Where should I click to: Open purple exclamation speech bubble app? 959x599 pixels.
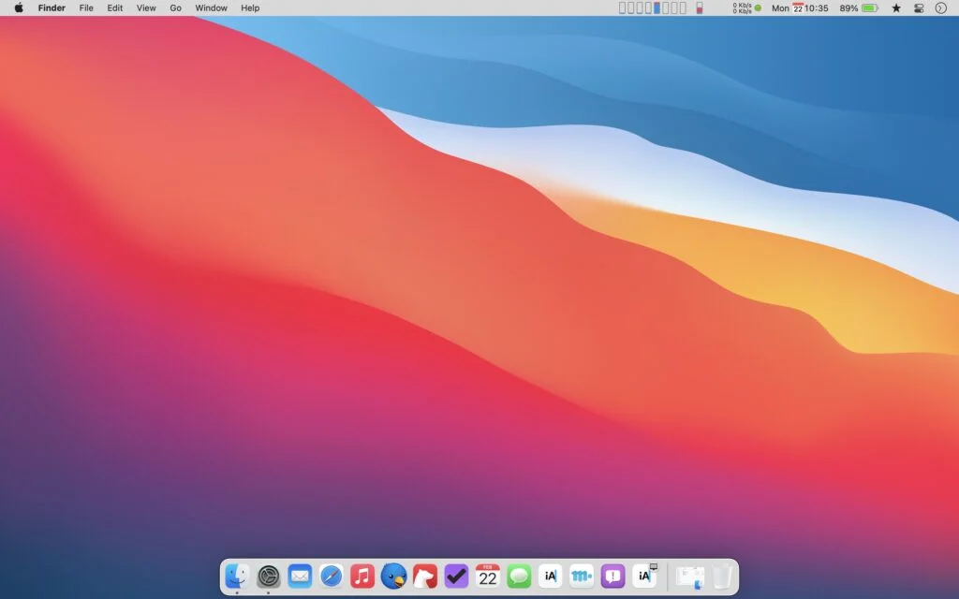(x=612, y=576)
